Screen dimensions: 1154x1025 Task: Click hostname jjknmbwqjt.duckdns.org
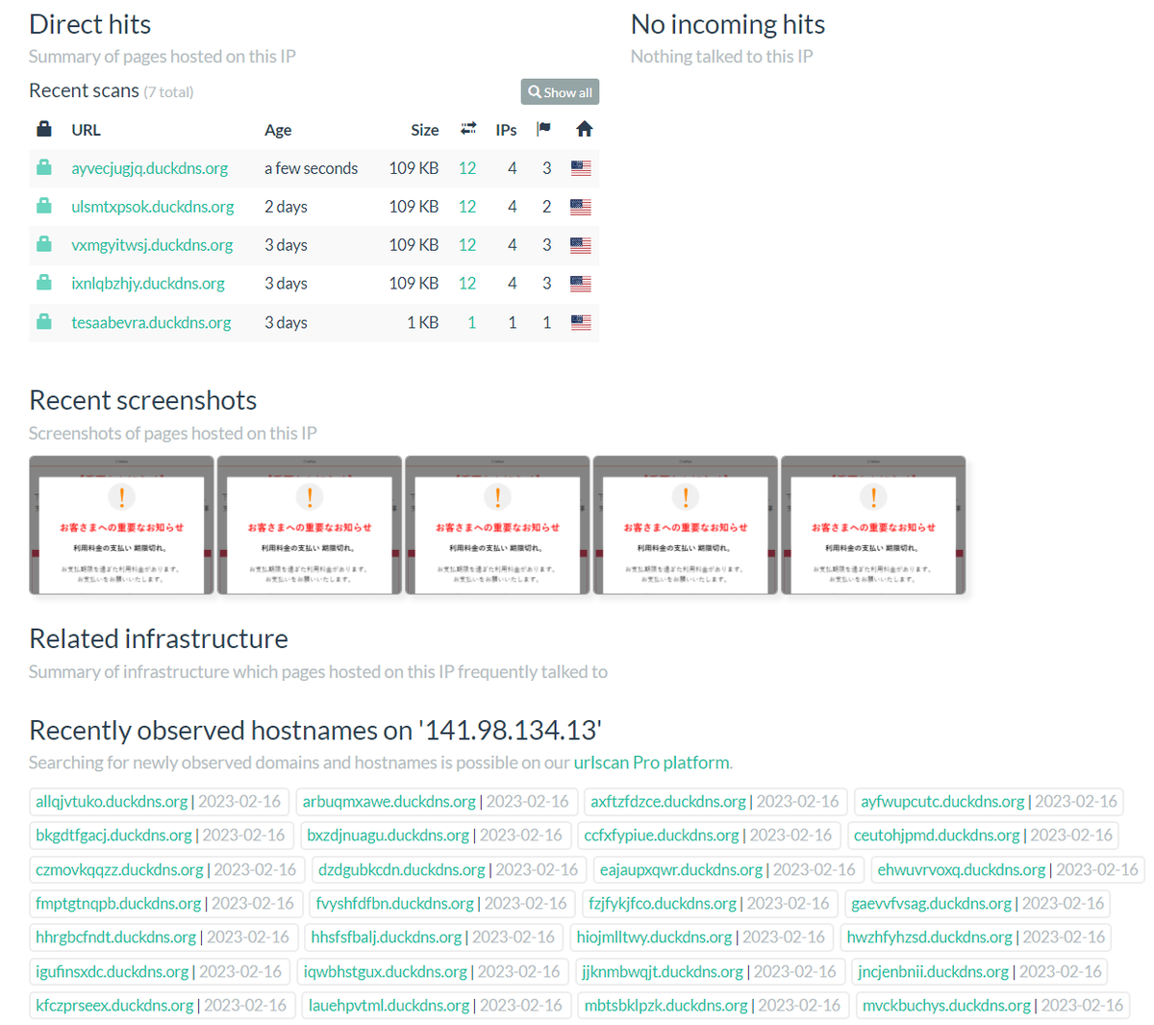click(663, 972)
